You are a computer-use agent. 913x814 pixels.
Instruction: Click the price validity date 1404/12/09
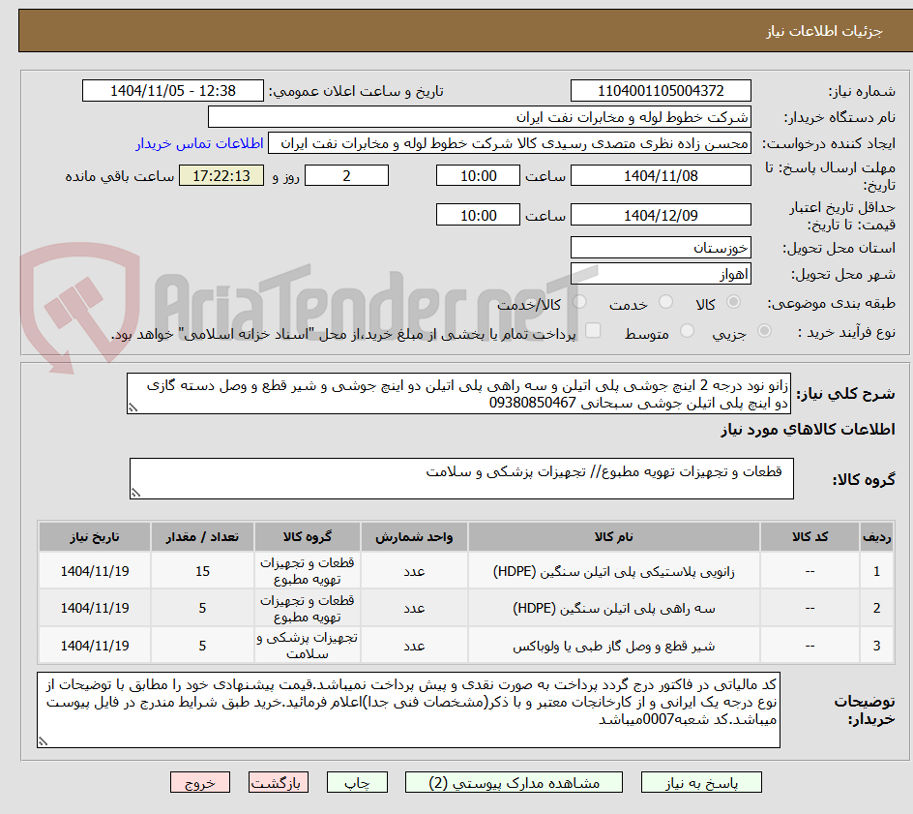point(661,215)
